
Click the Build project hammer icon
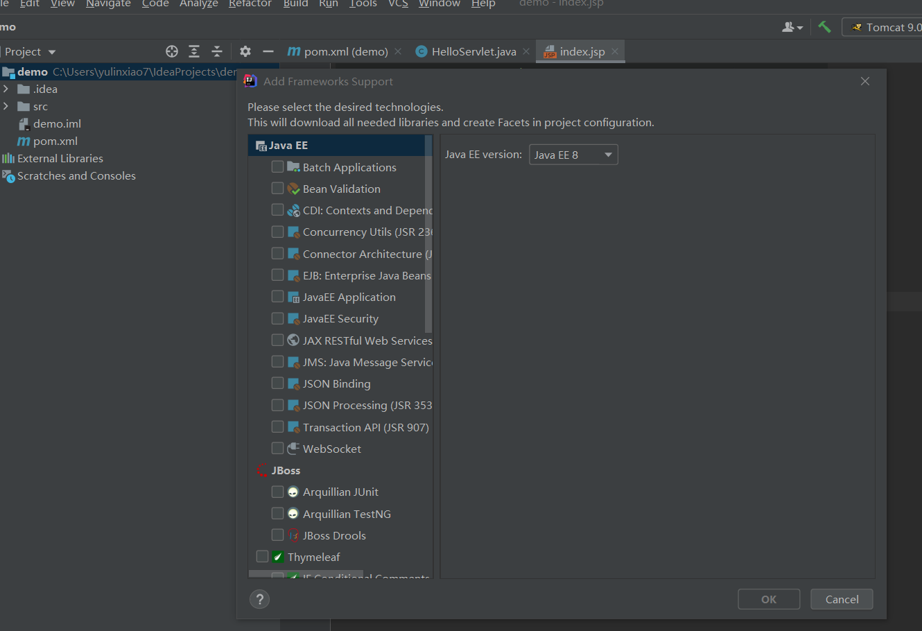coord(824,27)
